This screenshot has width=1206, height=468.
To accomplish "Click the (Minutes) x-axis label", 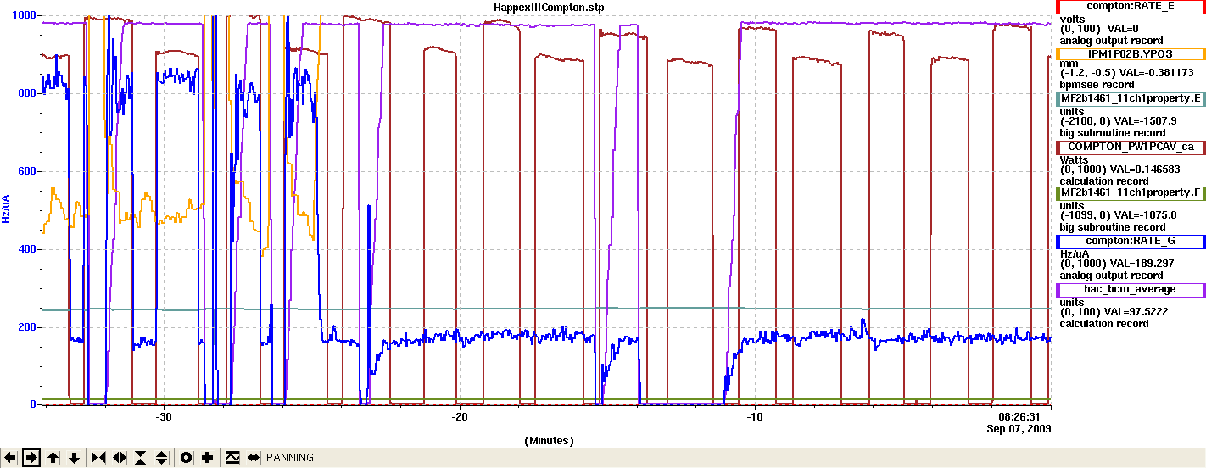I will click(549, 441).
